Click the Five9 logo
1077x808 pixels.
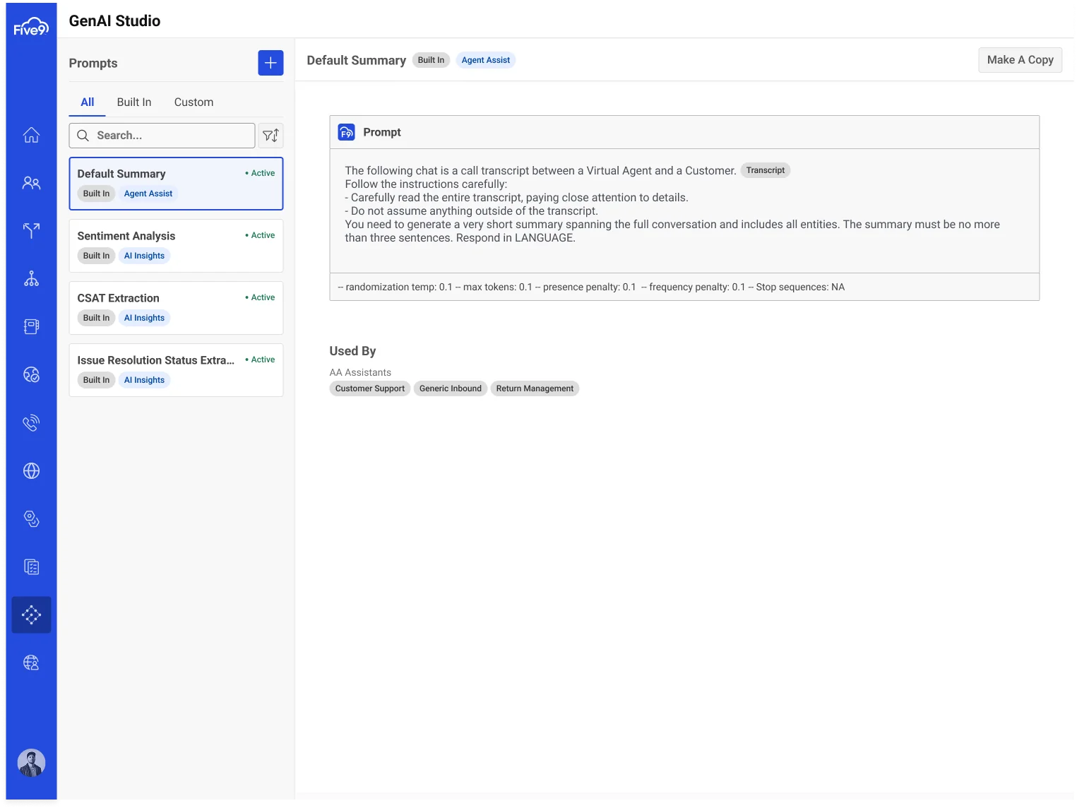point(31,27)
